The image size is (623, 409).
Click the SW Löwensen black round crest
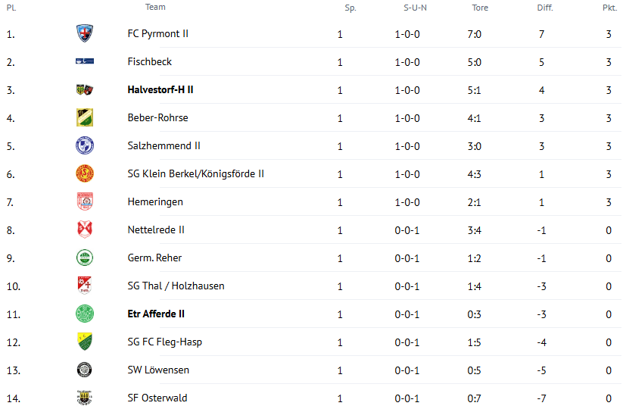(x=85, y=370)
